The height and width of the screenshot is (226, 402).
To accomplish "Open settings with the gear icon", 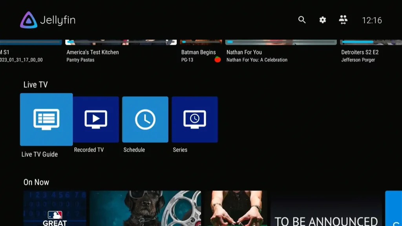I will 323,20.
